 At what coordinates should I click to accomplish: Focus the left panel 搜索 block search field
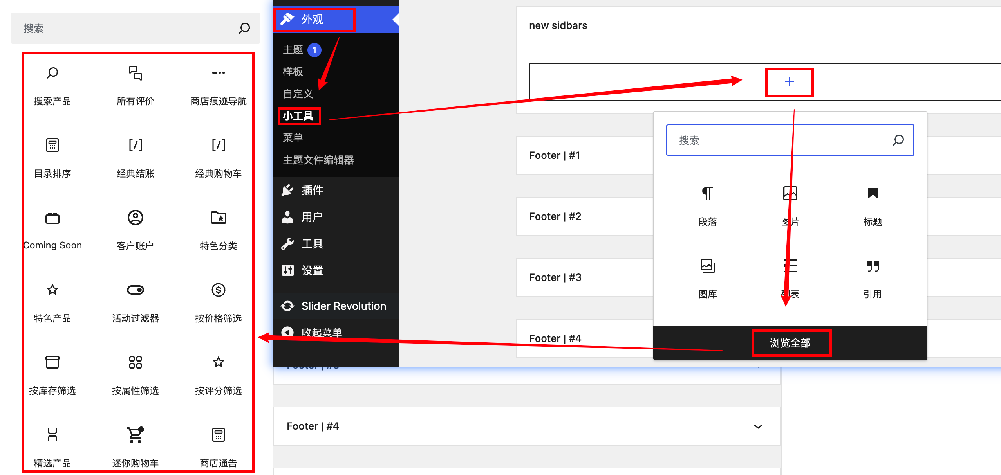tap(136, 28)
